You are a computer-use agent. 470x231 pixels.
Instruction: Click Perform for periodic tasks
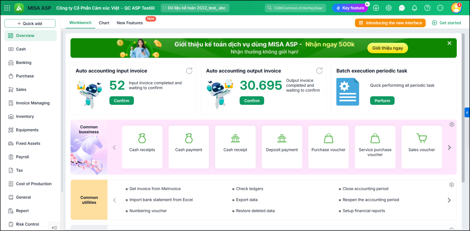point(382,101)
